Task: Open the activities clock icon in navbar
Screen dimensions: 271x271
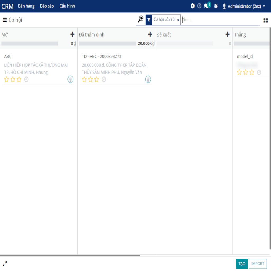Action: coord(199,6)
